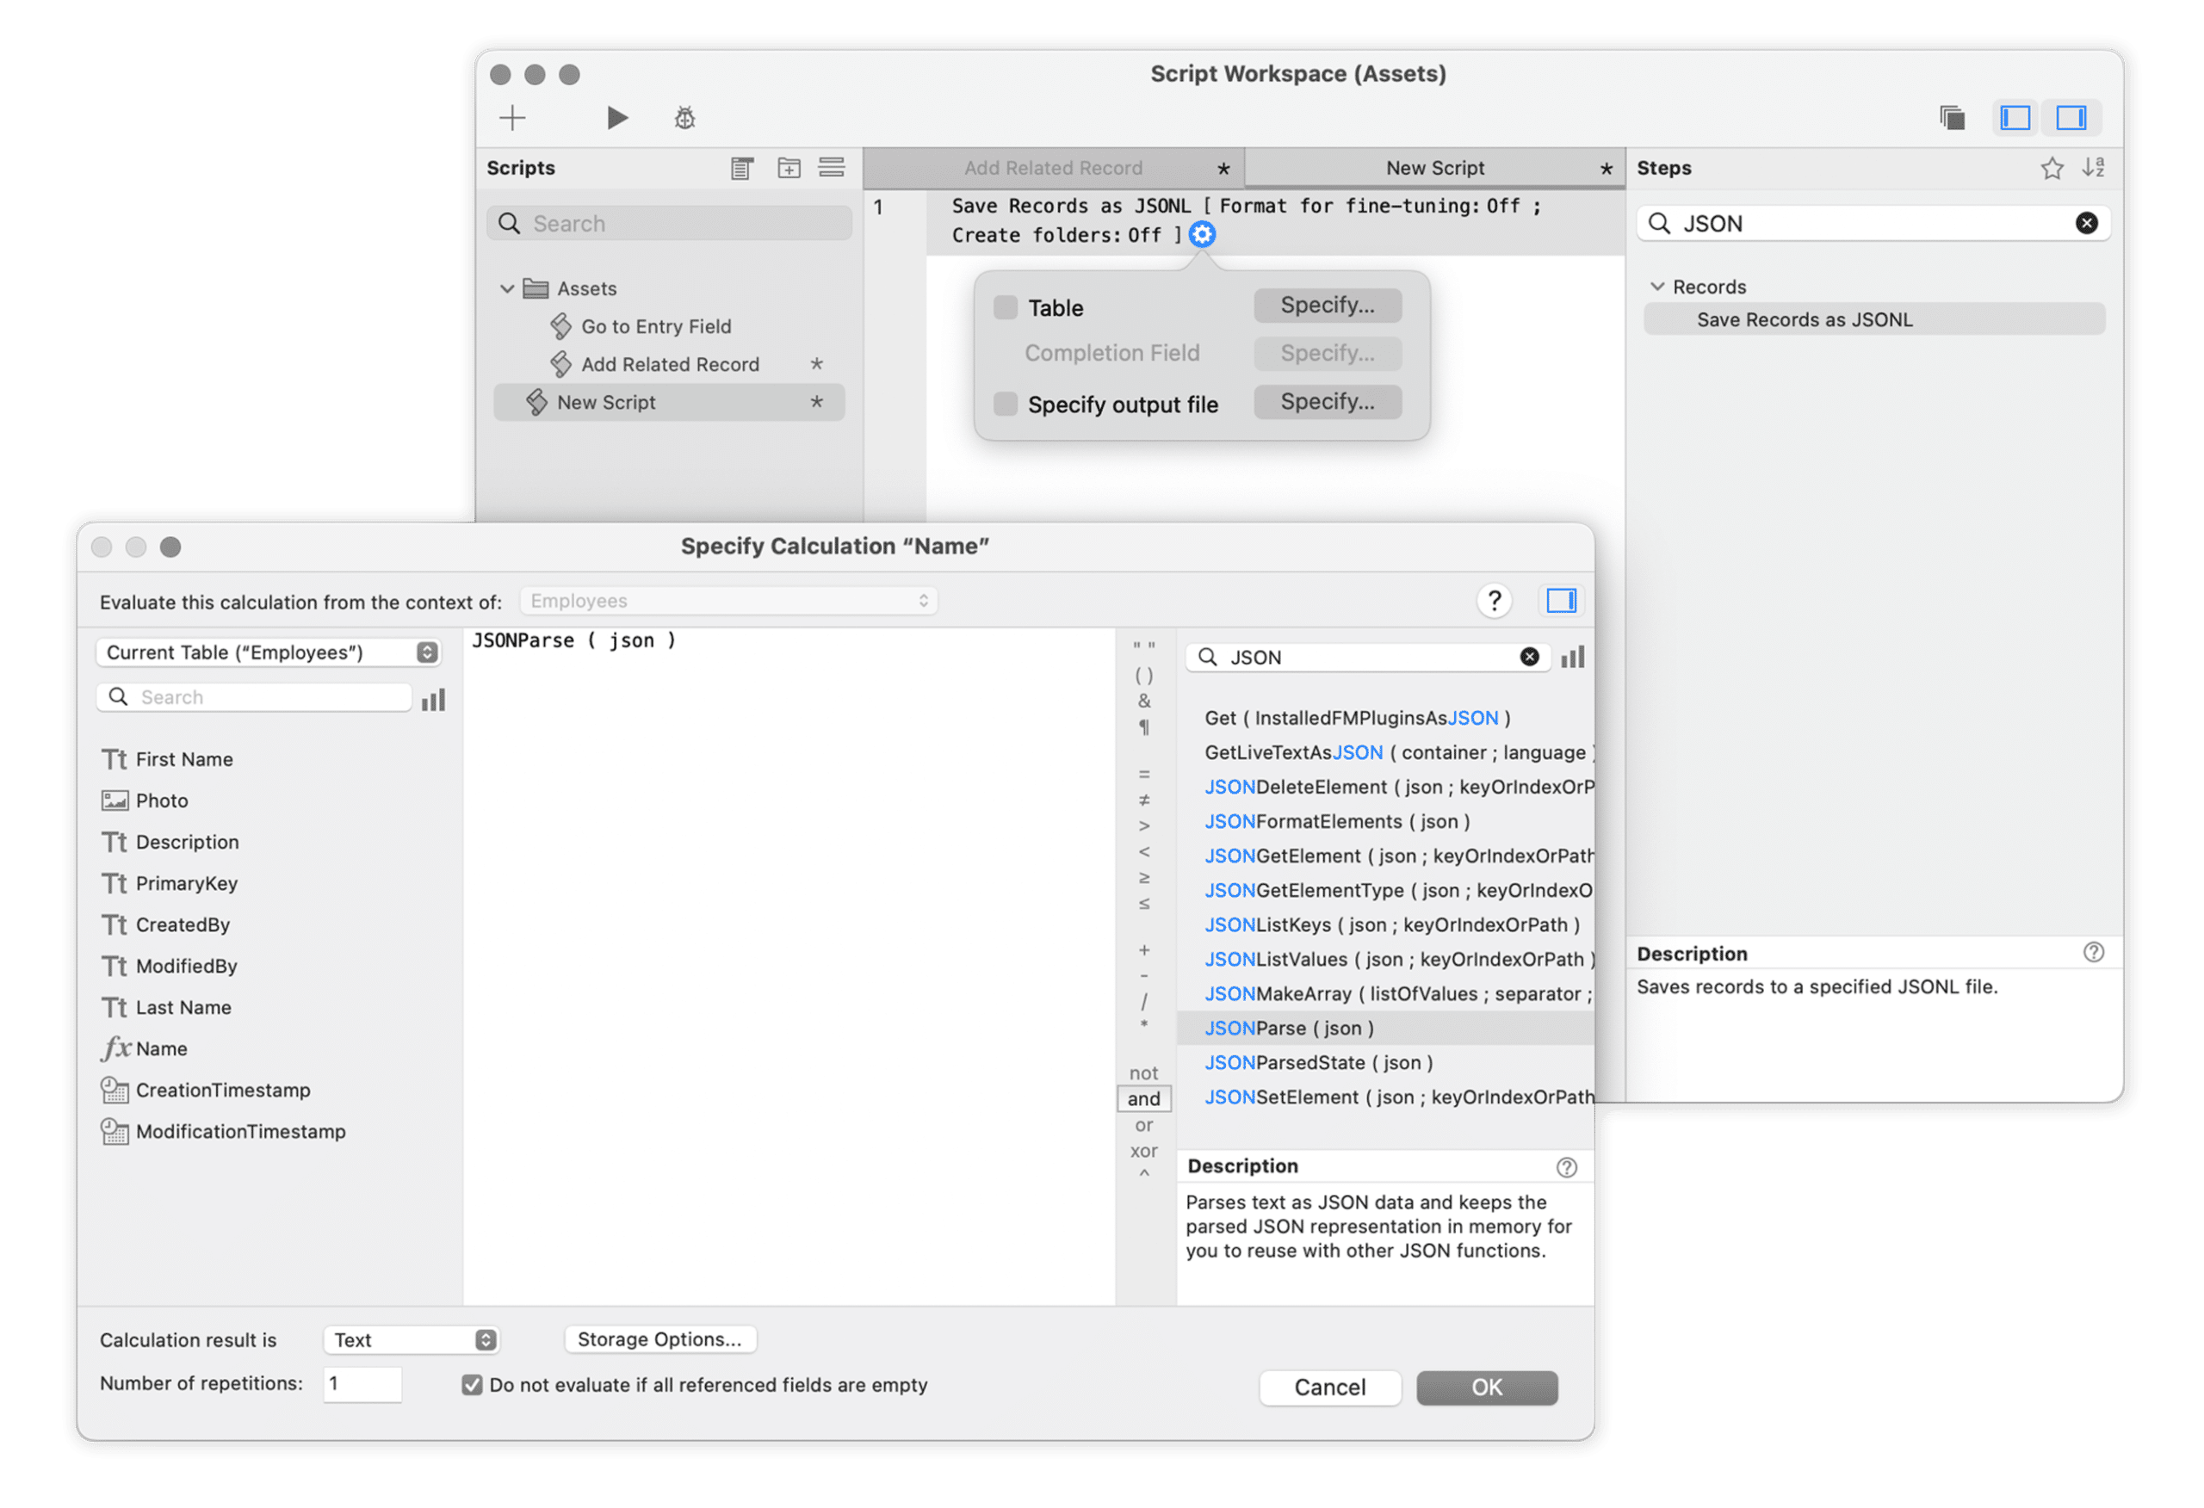2204x1508 pixels.
Task: Click the question mark help button in calculation dialog
Action: click(1494, 600)
